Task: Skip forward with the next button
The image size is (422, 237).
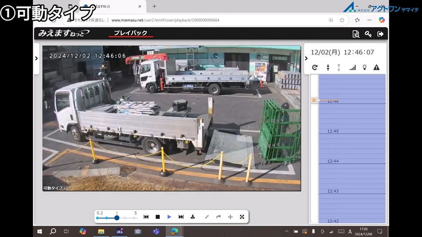Action: [x=181, y=217]
